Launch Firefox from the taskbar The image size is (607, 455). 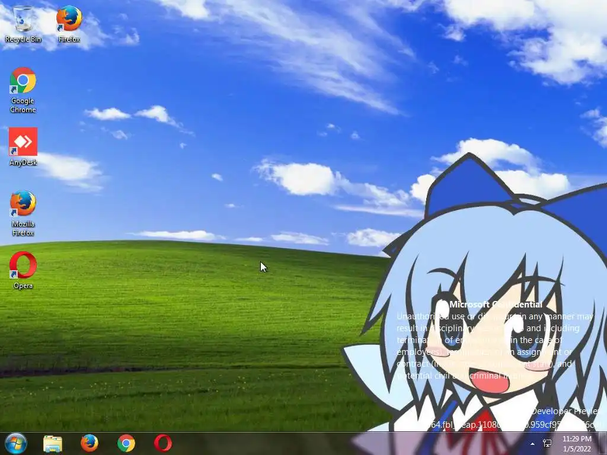point(90,444)
